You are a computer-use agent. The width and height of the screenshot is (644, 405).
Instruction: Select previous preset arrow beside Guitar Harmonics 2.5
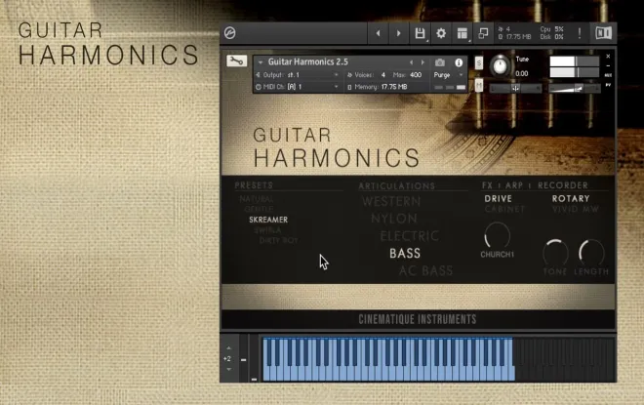[411, 62]
